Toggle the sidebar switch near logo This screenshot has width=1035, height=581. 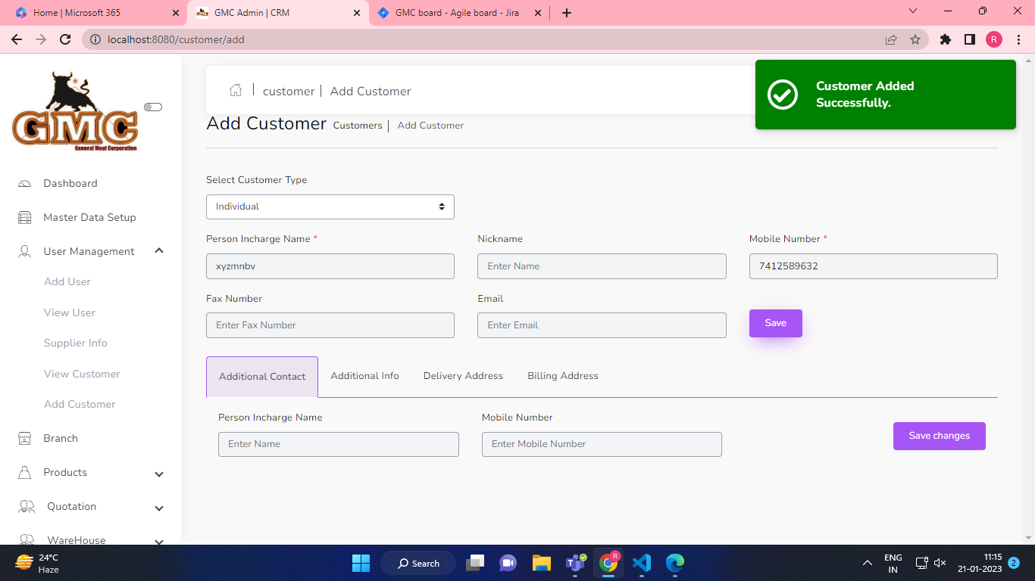tap(152, 107)
